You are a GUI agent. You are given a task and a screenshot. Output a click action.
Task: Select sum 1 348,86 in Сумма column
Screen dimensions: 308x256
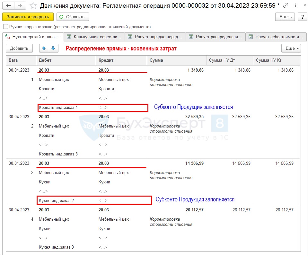click(x=196, y=70)
